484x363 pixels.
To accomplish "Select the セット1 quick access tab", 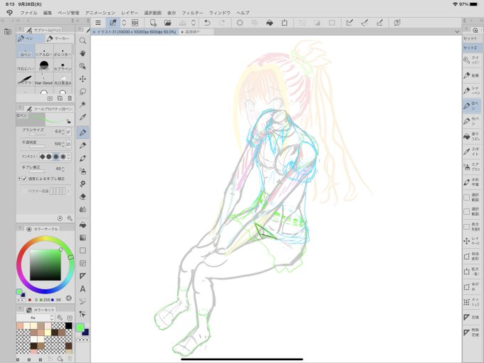I will tap(470, 38).
